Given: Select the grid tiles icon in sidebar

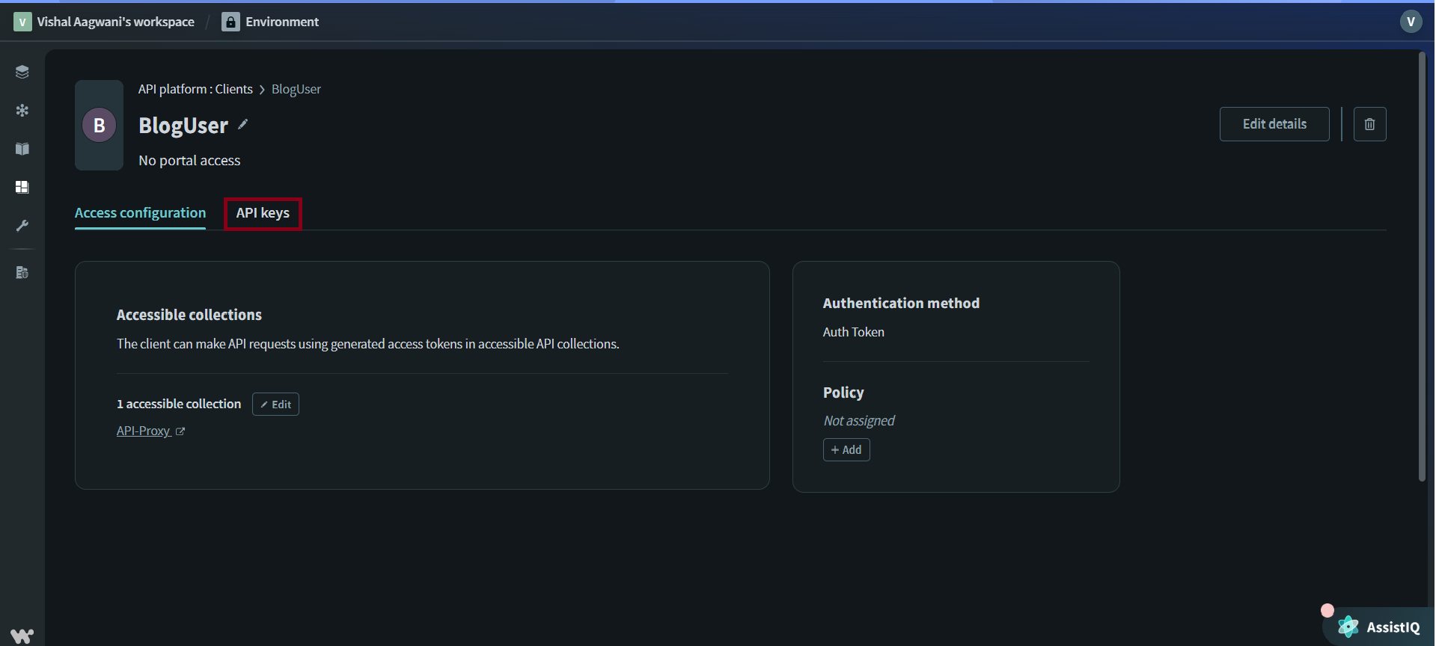Looking at the screenshot, I should [22, 187].
